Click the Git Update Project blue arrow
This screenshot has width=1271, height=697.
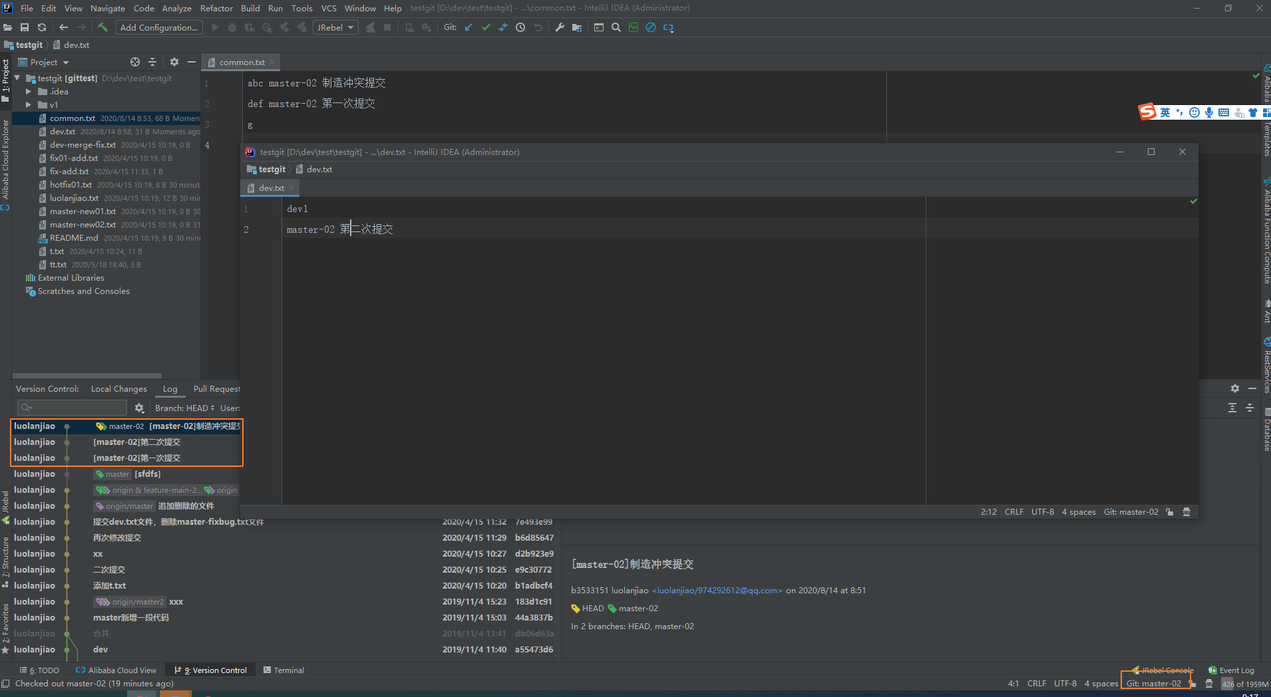click(x=468, y=27)
